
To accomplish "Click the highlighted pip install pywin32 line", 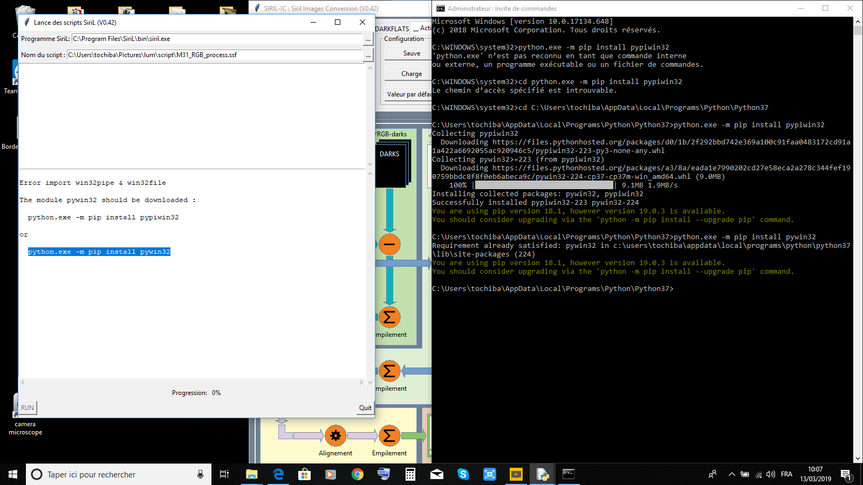I will click(x=99, y=252).
